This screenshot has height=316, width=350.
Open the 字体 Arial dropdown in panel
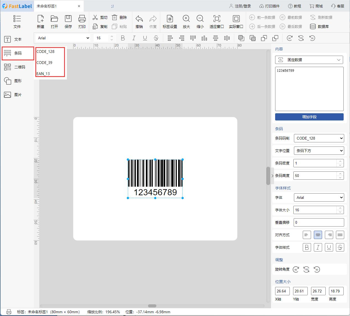319,197
